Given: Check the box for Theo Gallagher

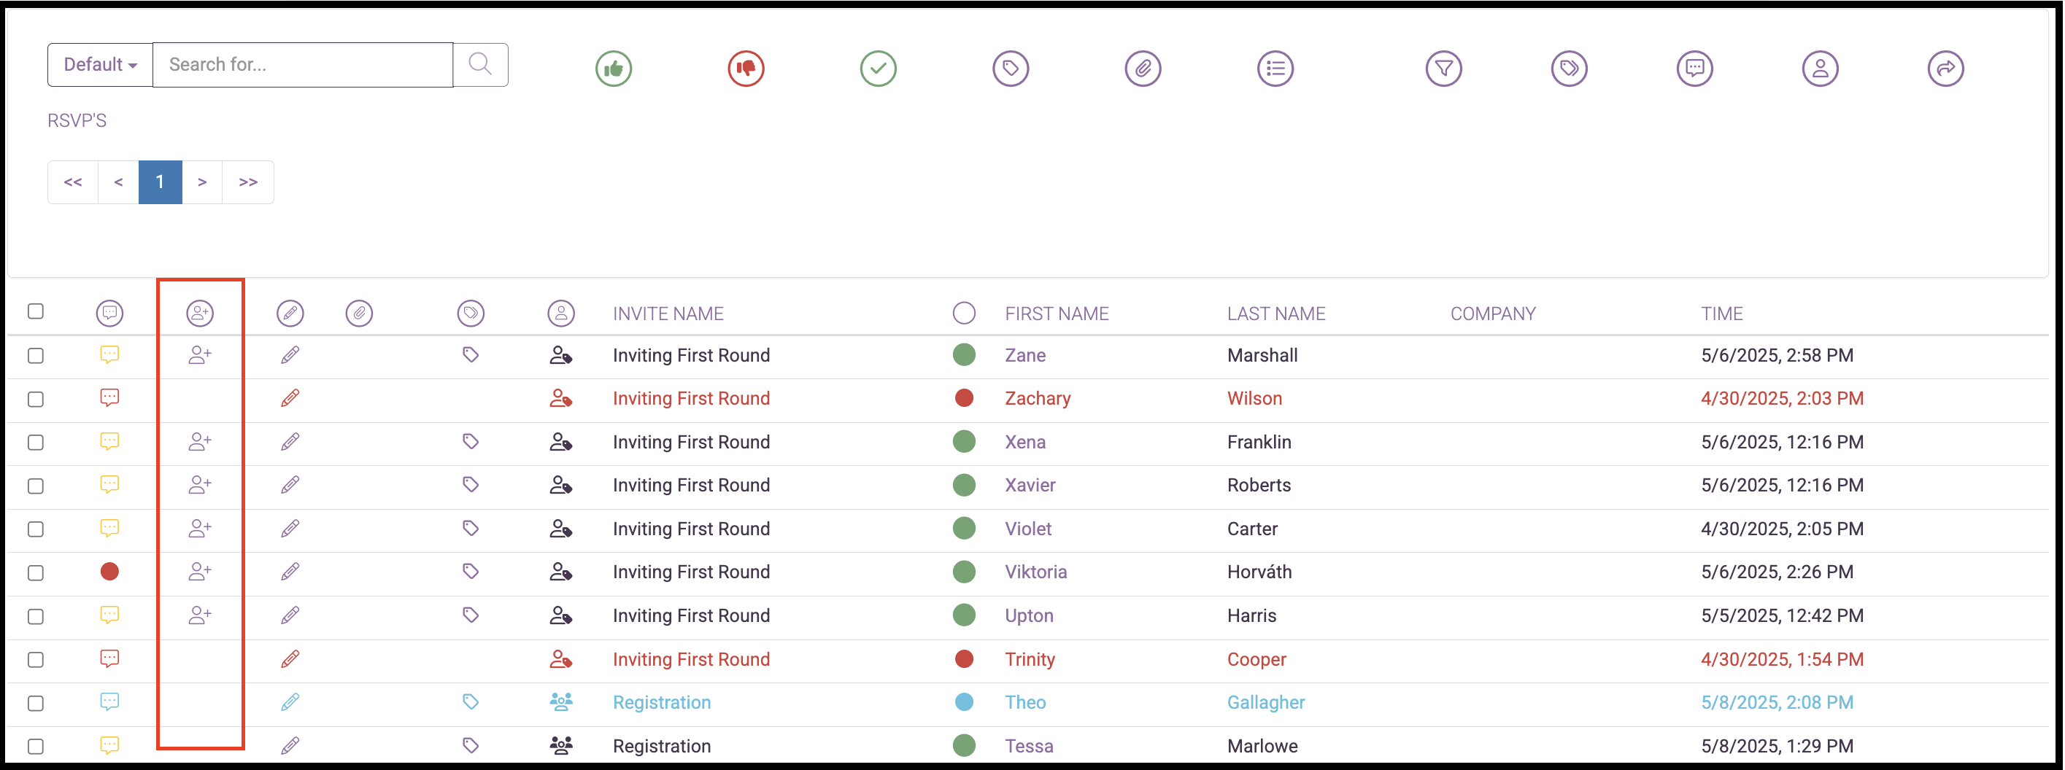Looking at the screenshot, I should click(35, 704).
